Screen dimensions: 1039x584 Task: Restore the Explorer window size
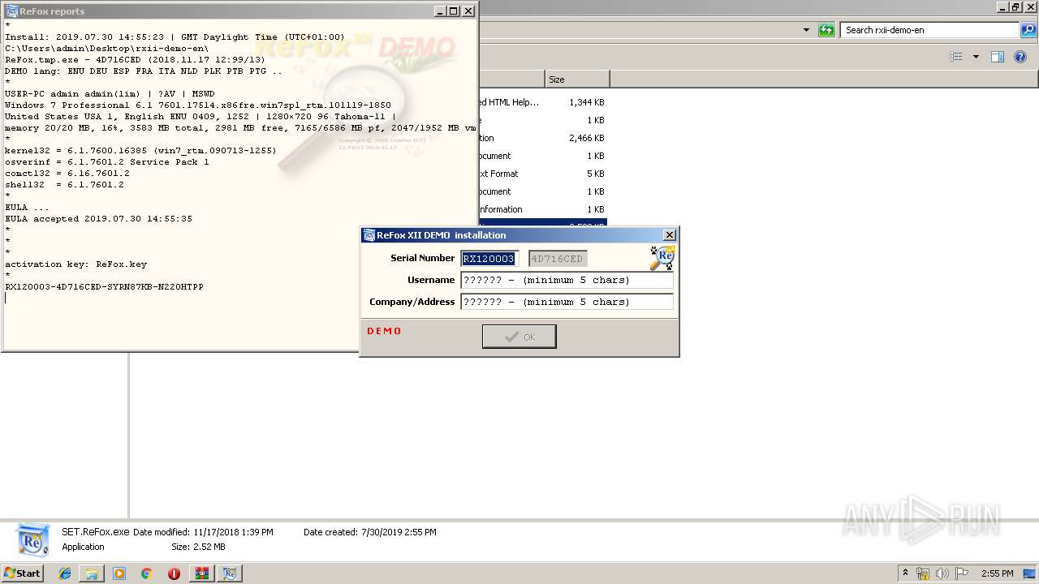[1015, 6]
